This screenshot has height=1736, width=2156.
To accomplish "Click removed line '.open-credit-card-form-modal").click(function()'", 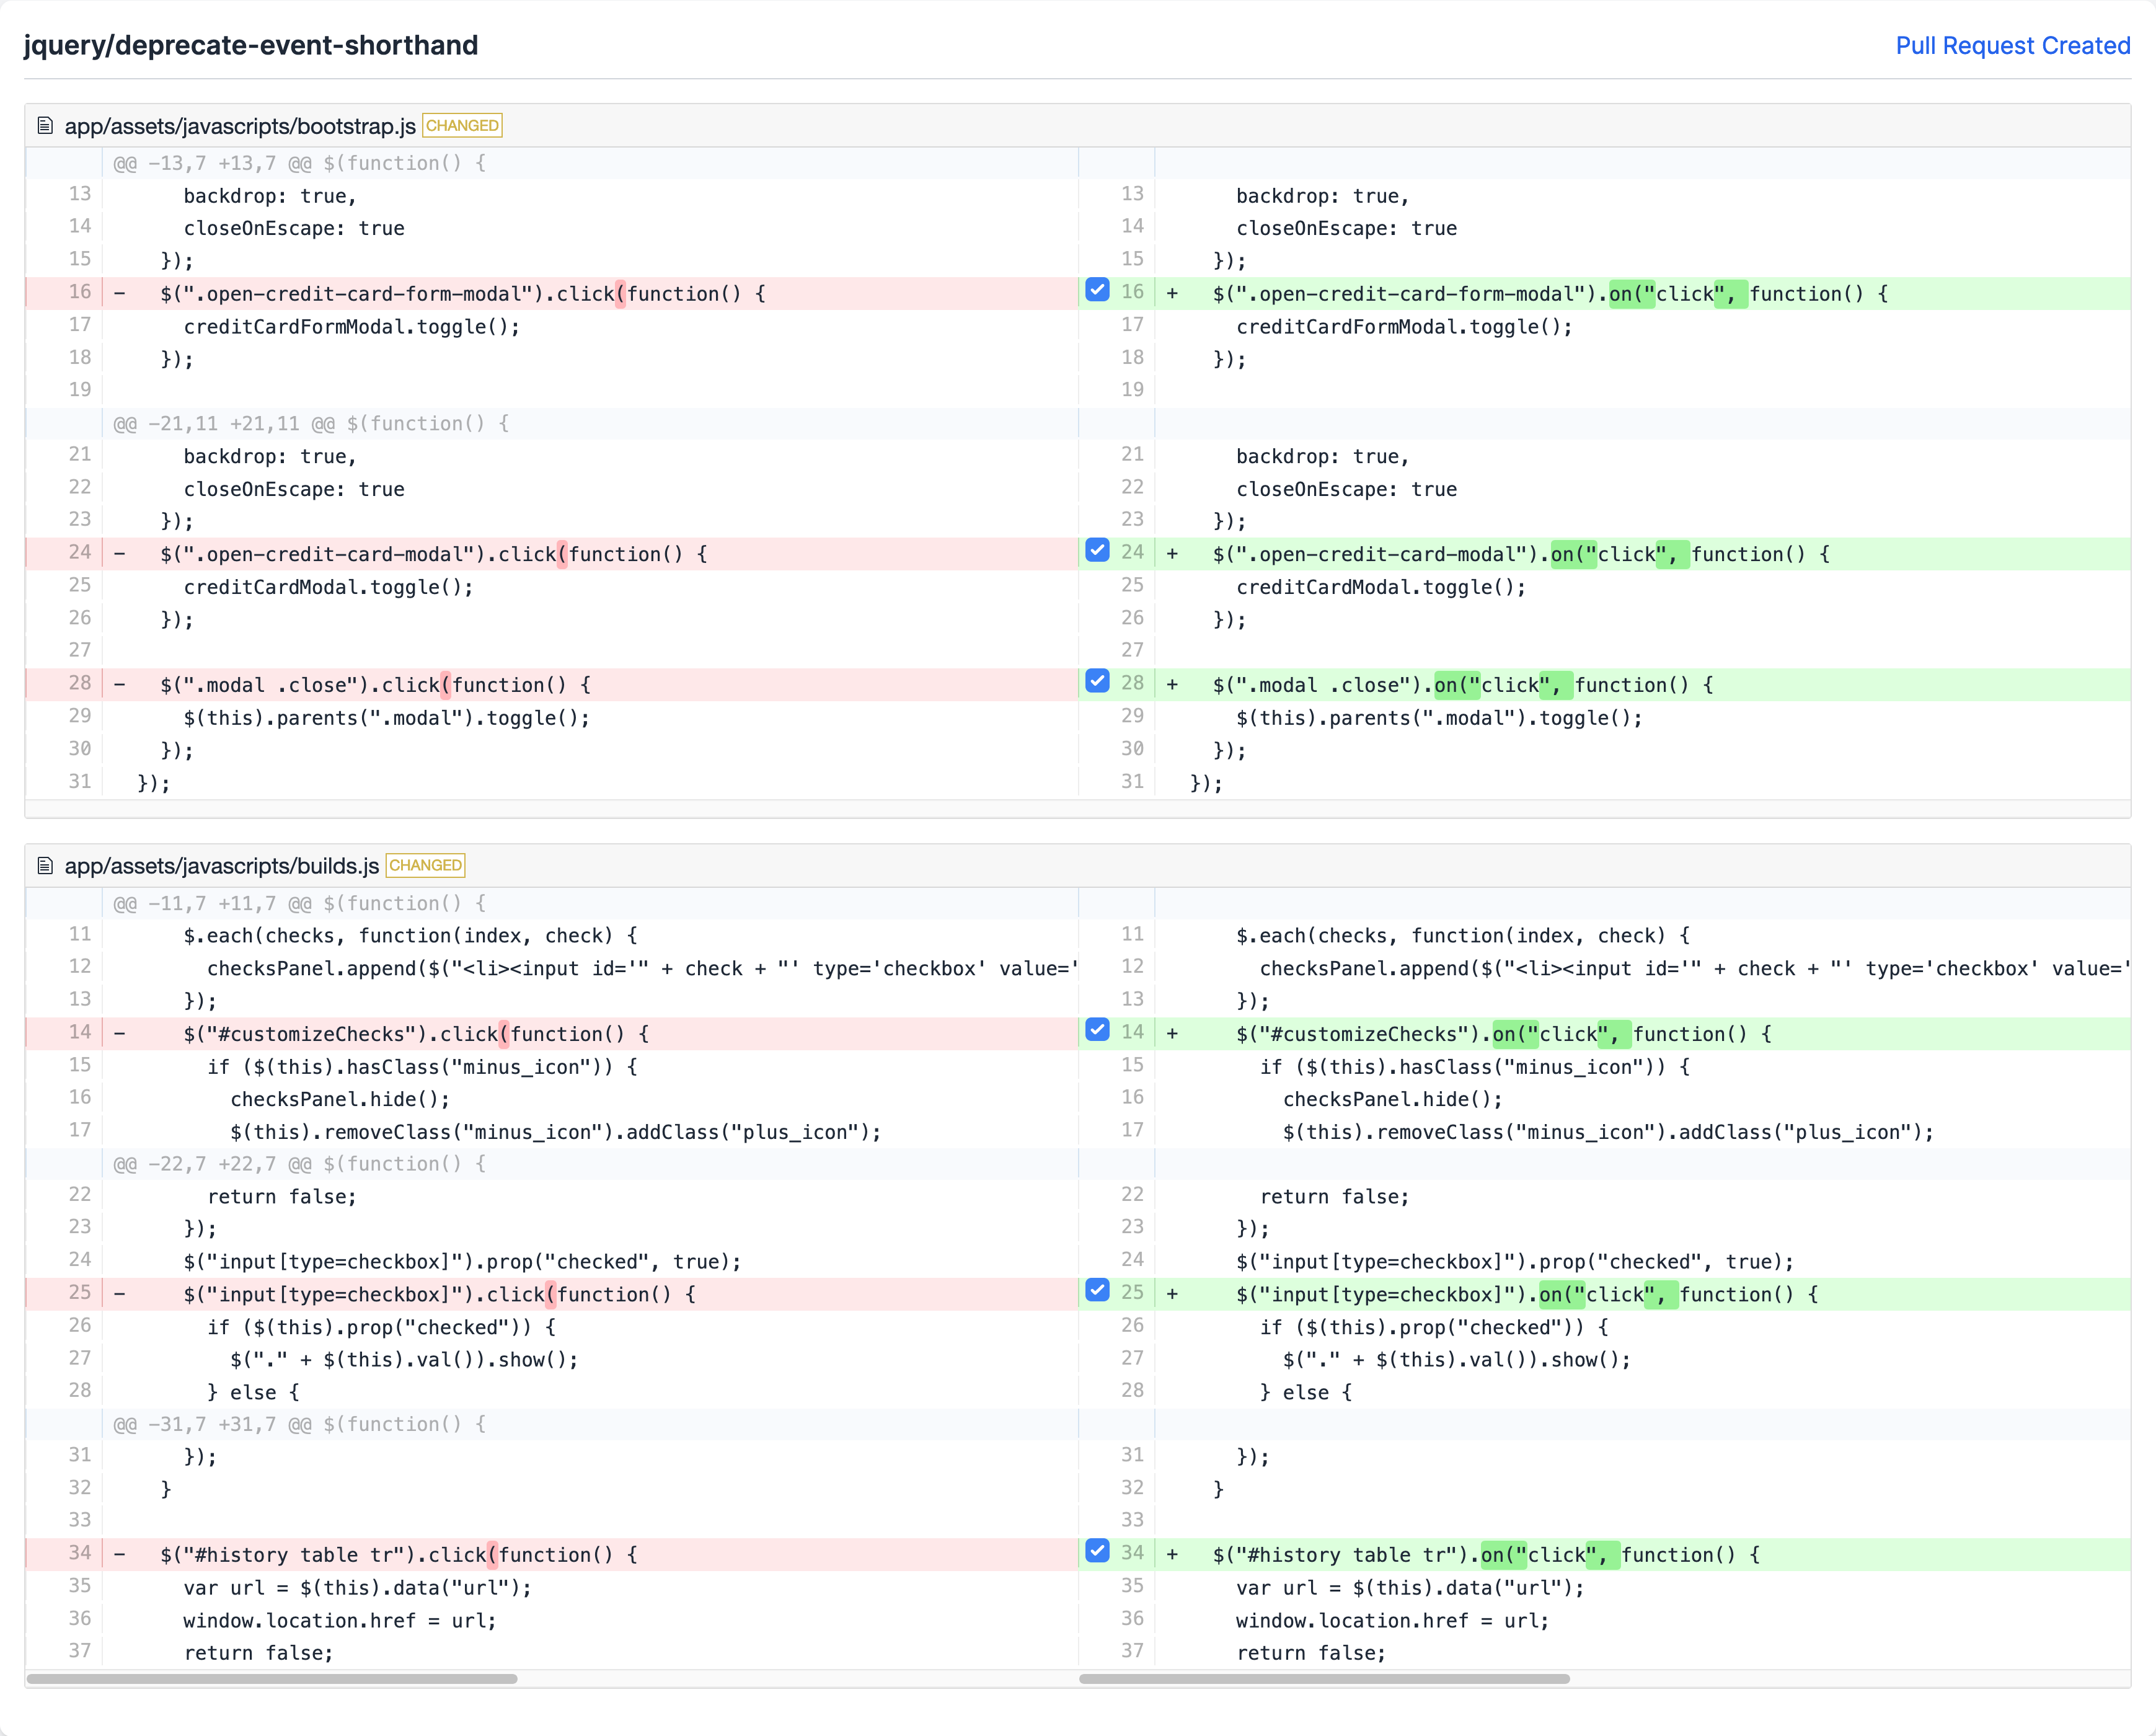I will tap(463, 294).
